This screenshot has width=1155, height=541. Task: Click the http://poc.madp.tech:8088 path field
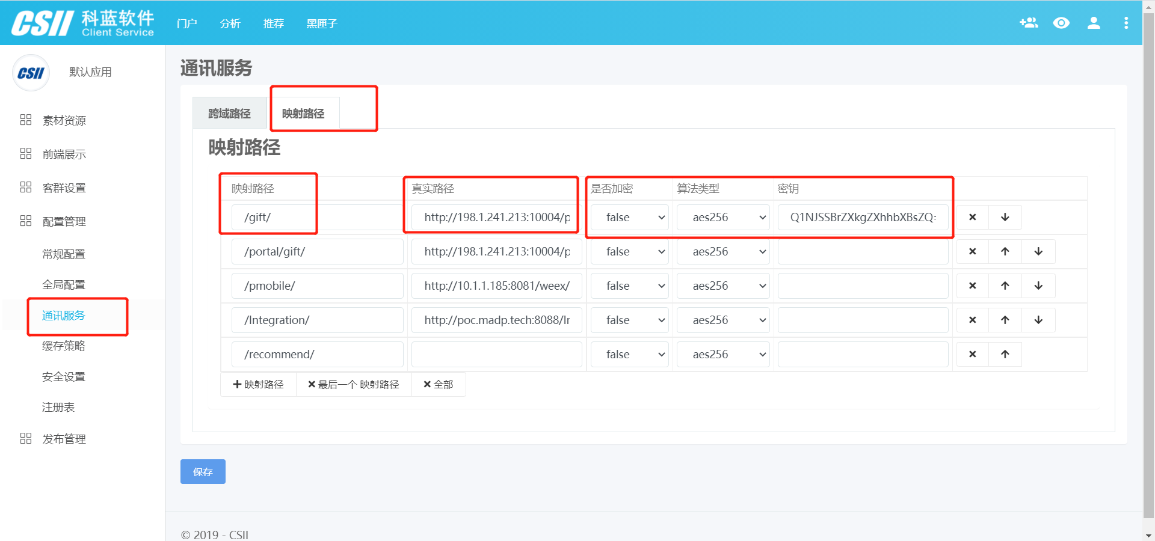point(496,320)
